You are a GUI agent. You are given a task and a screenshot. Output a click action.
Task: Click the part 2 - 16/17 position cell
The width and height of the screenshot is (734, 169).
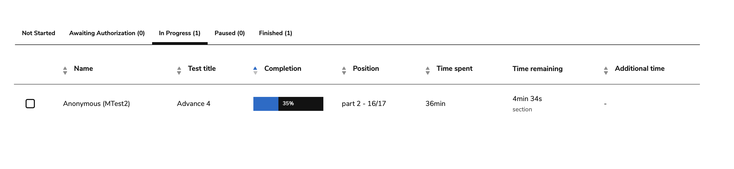(364, 103)
